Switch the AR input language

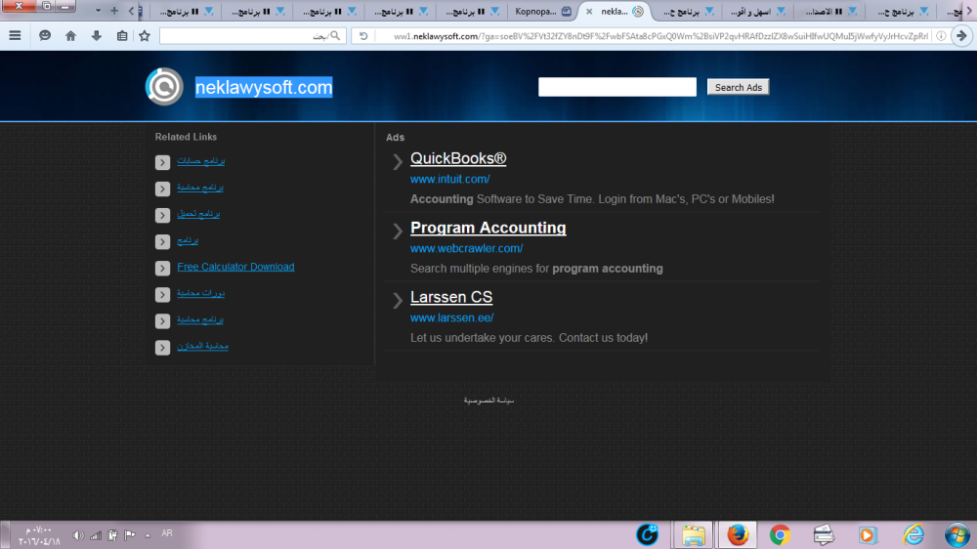tap(167, 533)
